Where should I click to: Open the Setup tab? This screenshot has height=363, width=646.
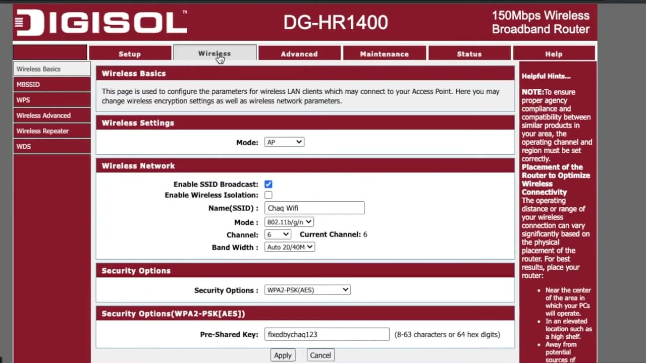tap(130, 53)
